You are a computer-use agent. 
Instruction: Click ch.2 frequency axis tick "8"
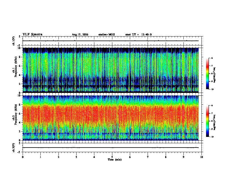click(20, 105)
